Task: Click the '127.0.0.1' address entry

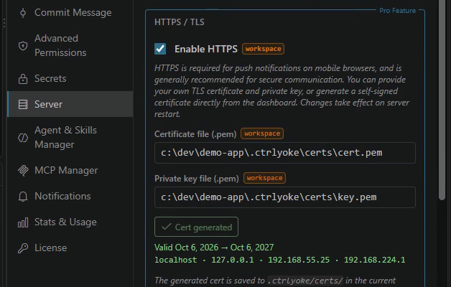Action: (233, 260)
